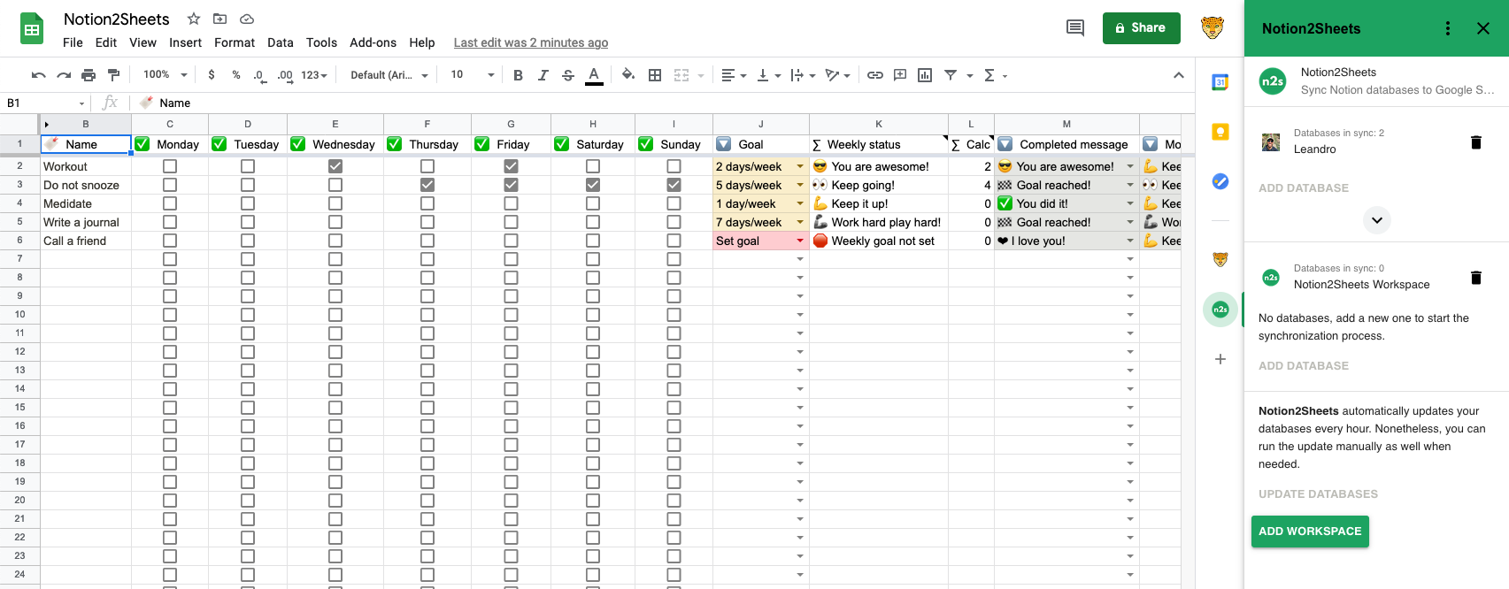Check the cloud save status icon
This screenshot has height=589, width=1509.
pos(247,19)
